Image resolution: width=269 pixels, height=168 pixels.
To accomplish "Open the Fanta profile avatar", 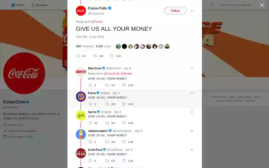I will tap(81, 97).
